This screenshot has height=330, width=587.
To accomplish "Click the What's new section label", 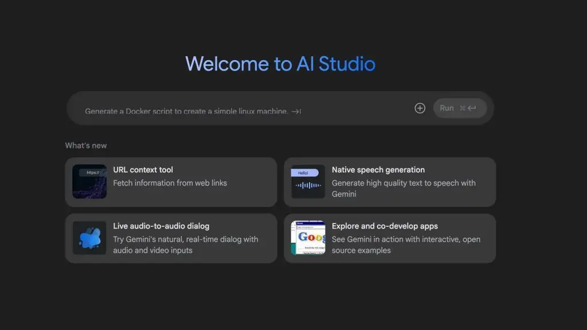I will tap(85, 145).
